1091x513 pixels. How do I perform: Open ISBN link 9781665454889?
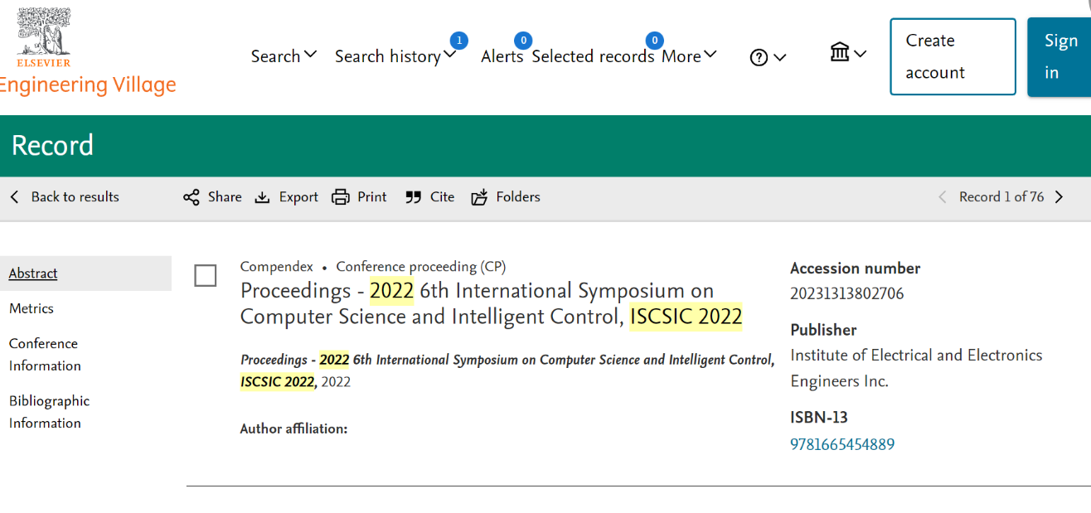pyautogui.click(x=842, y=444)
